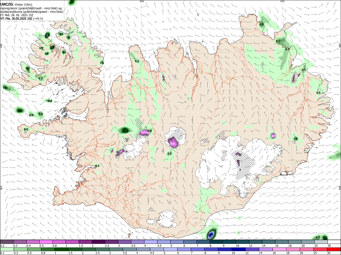Screen dimensions: 341x255
Task: Click the '1.0' label in the southeast highlands
Action: pos(295,139)
